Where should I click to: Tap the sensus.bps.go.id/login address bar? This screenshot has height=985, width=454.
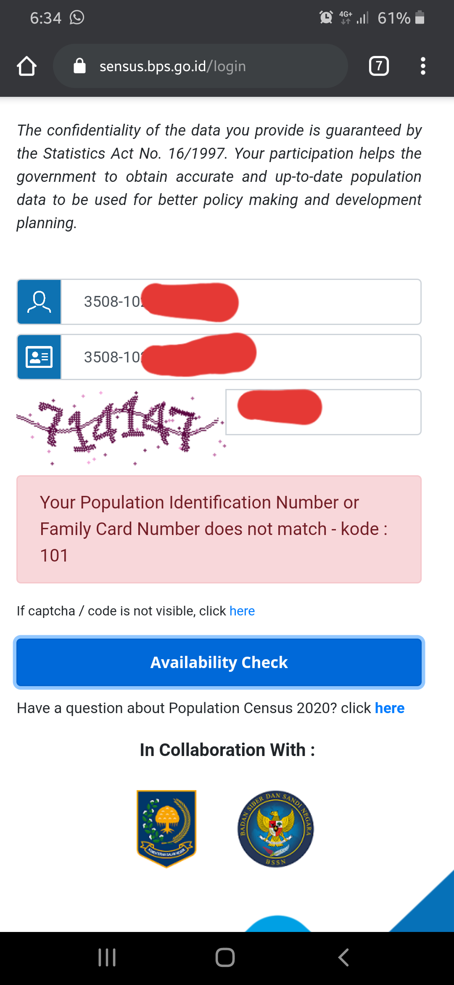tap(201, 66)
